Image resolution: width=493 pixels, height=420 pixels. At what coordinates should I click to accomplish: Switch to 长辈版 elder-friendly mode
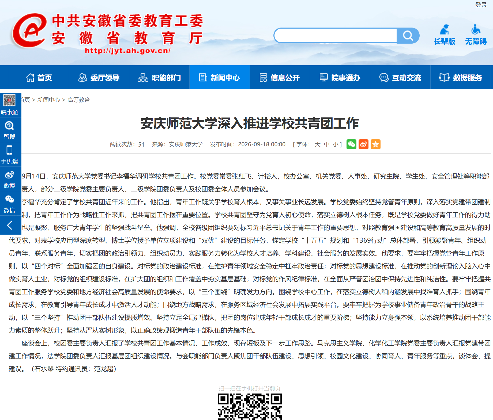[x=445, y=35]
